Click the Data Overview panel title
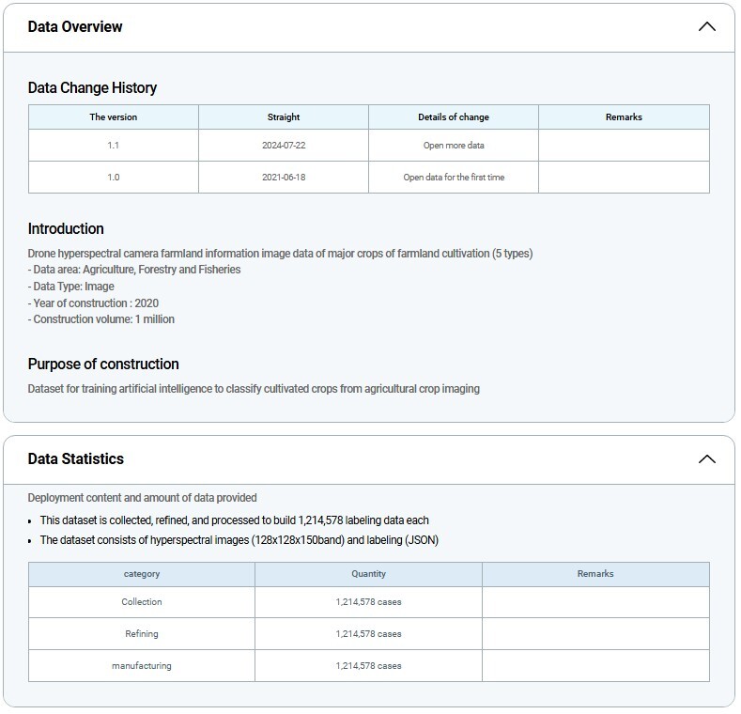This screenshot has width=741, height=714. point(75,27)
